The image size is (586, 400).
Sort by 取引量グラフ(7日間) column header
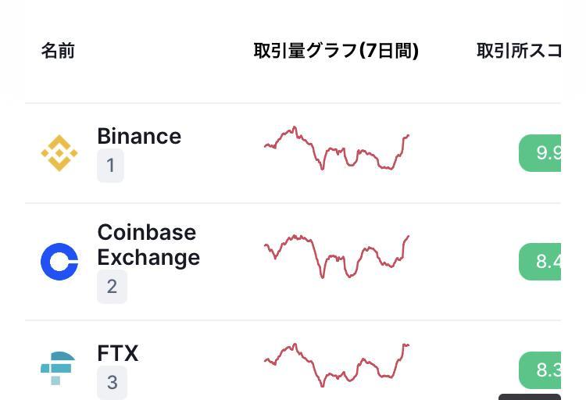(336, 51)
